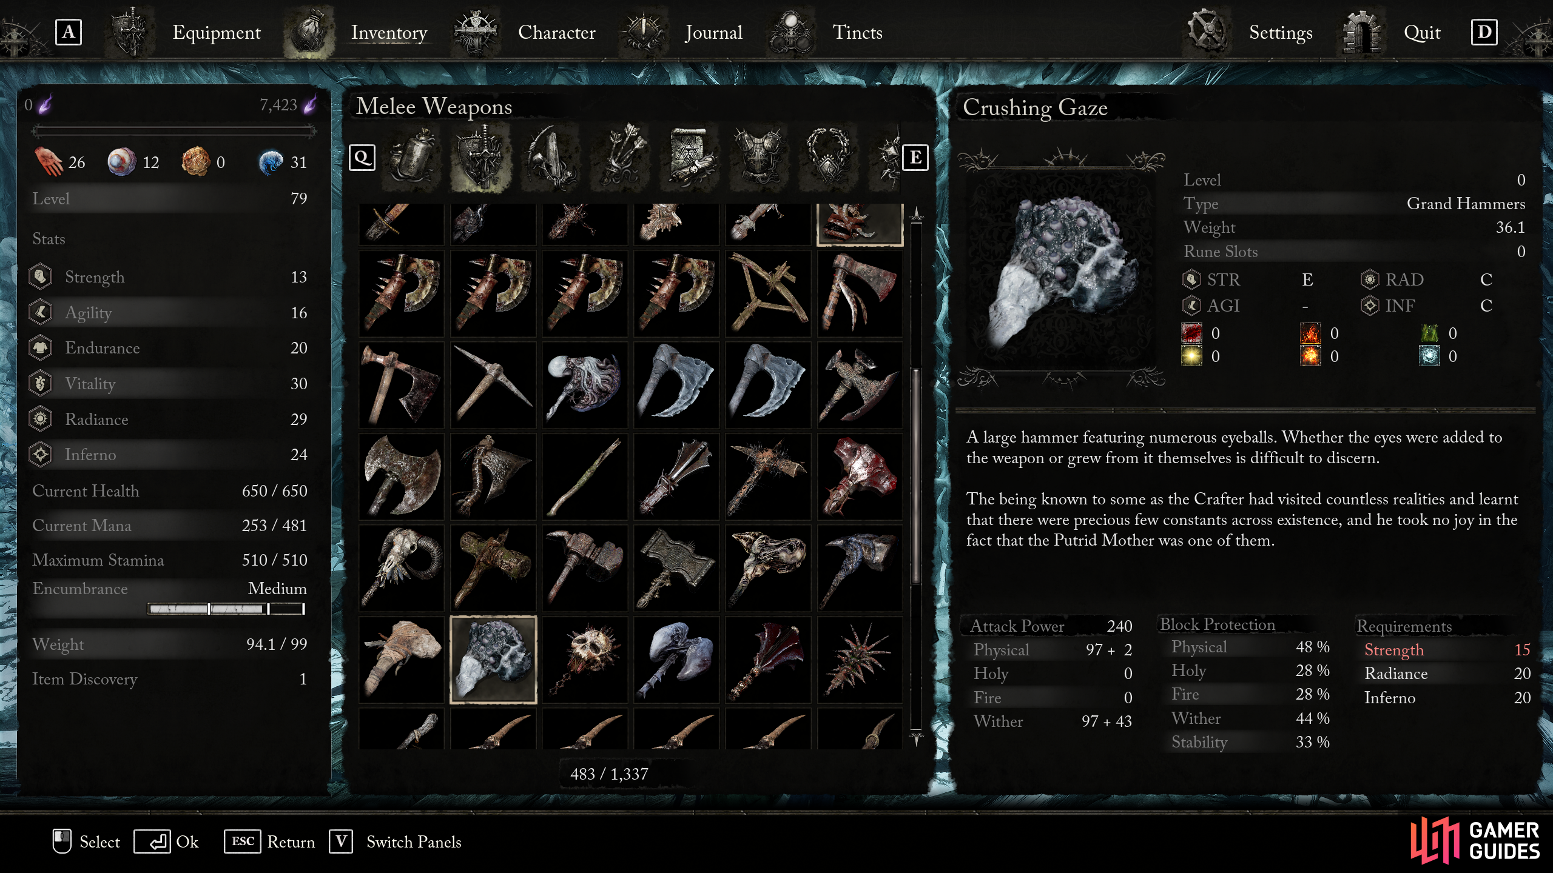Screen dimensions: 1553x873
Task: Select the ram skull hammer weapon
Action: pos(402,568)
